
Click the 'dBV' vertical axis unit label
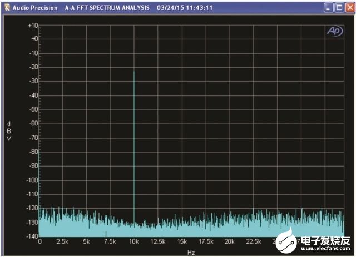(9, 131)
